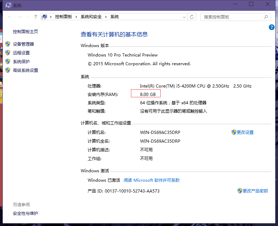Click the shield icon beside 系统保护
The width and height of the screenshot is (278, 226).
click(8, 61)
